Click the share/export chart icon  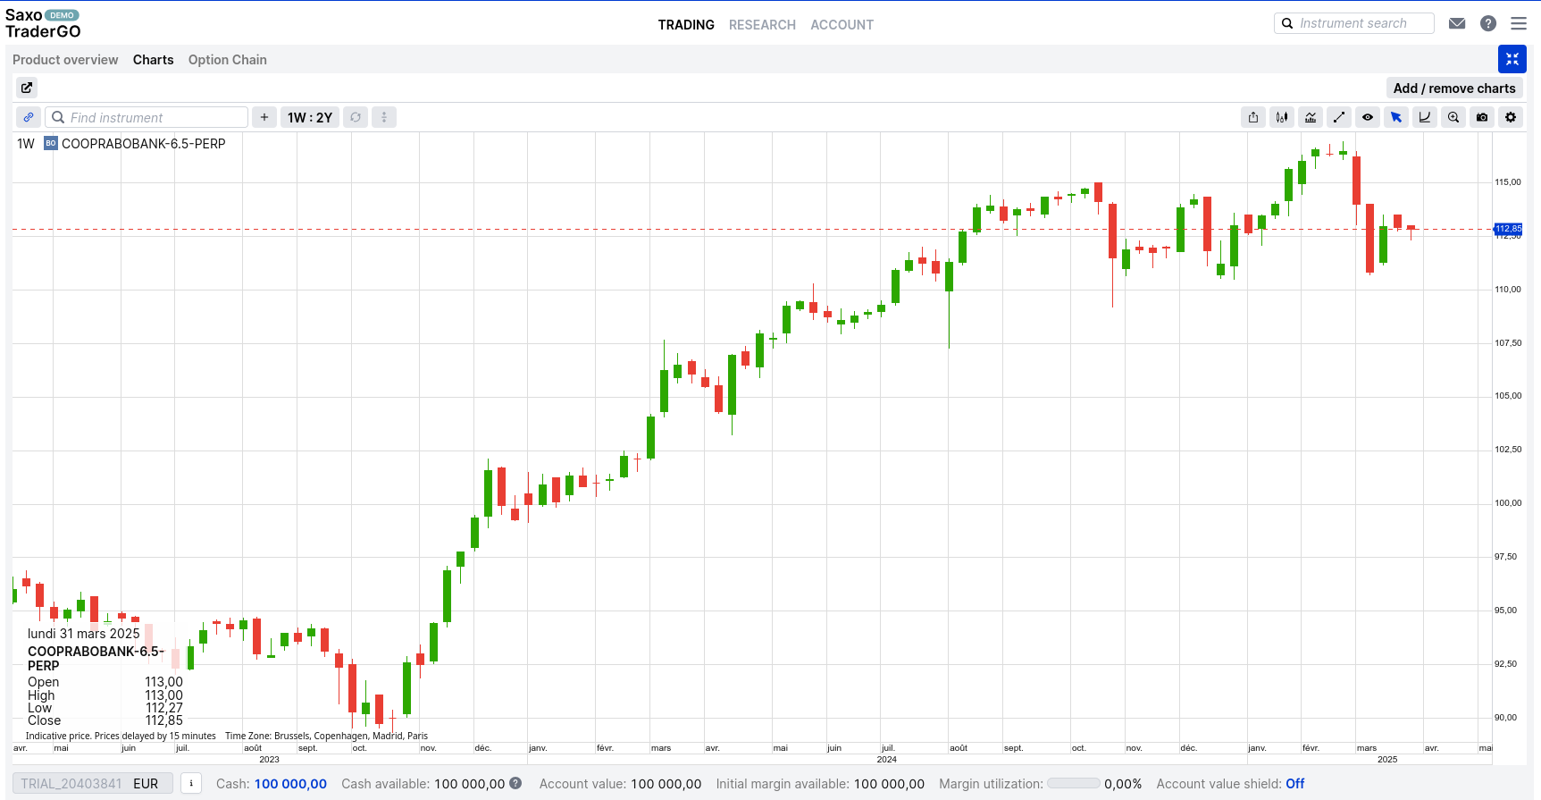(1253, 117)
